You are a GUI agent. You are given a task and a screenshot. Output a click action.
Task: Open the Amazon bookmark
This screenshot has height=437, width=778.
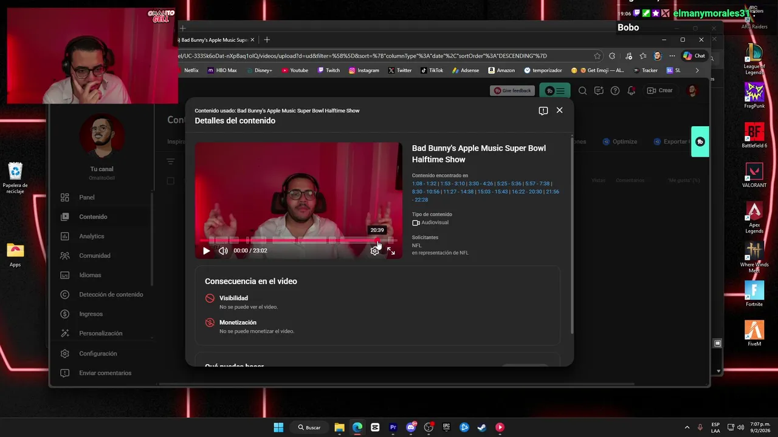pos(501,70)
